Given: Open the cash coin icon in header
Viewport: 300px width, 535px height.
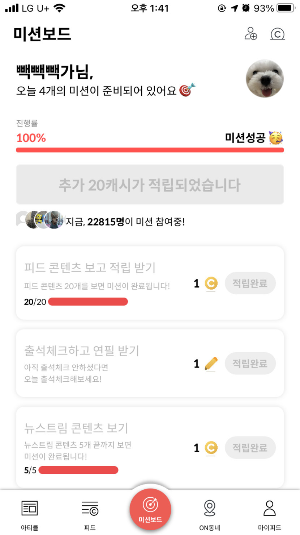Looking at the screenshot, I should [278, 34].
